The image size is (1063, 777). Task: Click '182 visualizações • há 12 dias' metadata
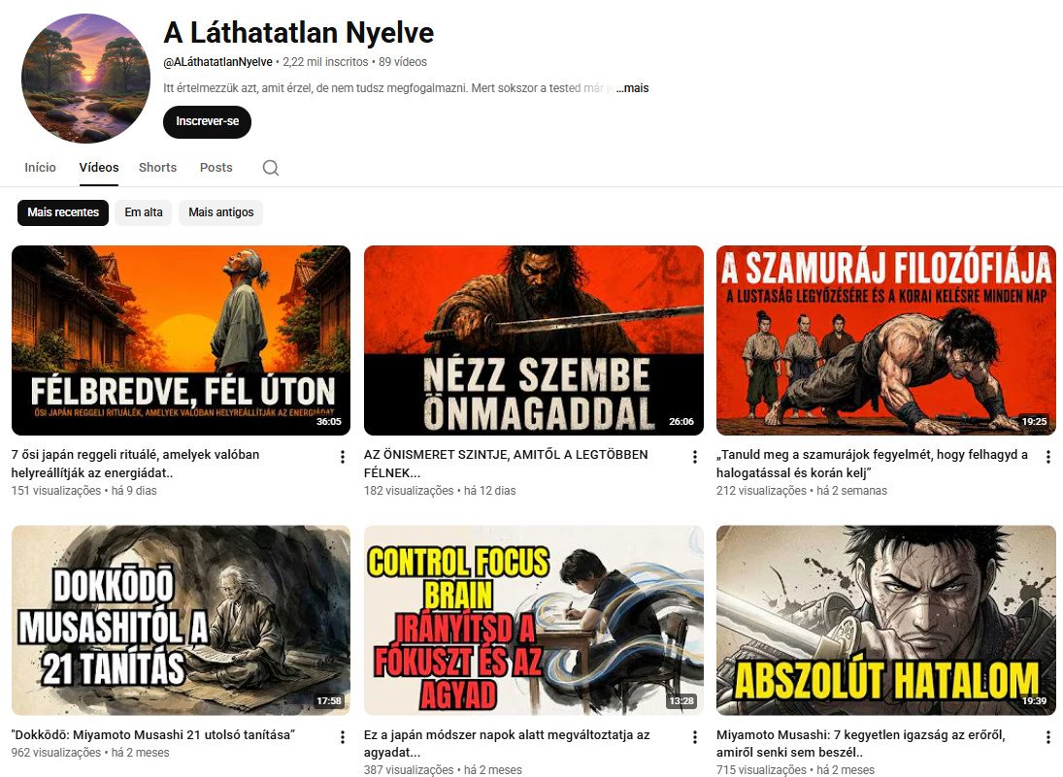440,491
